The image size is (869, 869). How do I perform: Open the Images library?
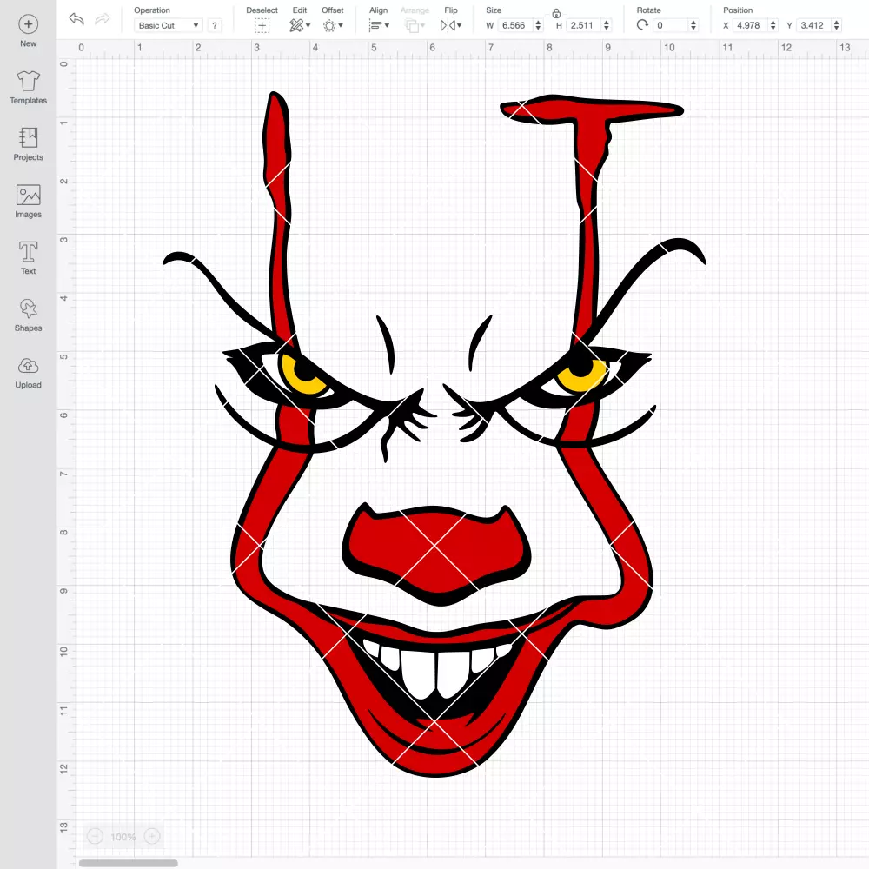click(29, 202)
